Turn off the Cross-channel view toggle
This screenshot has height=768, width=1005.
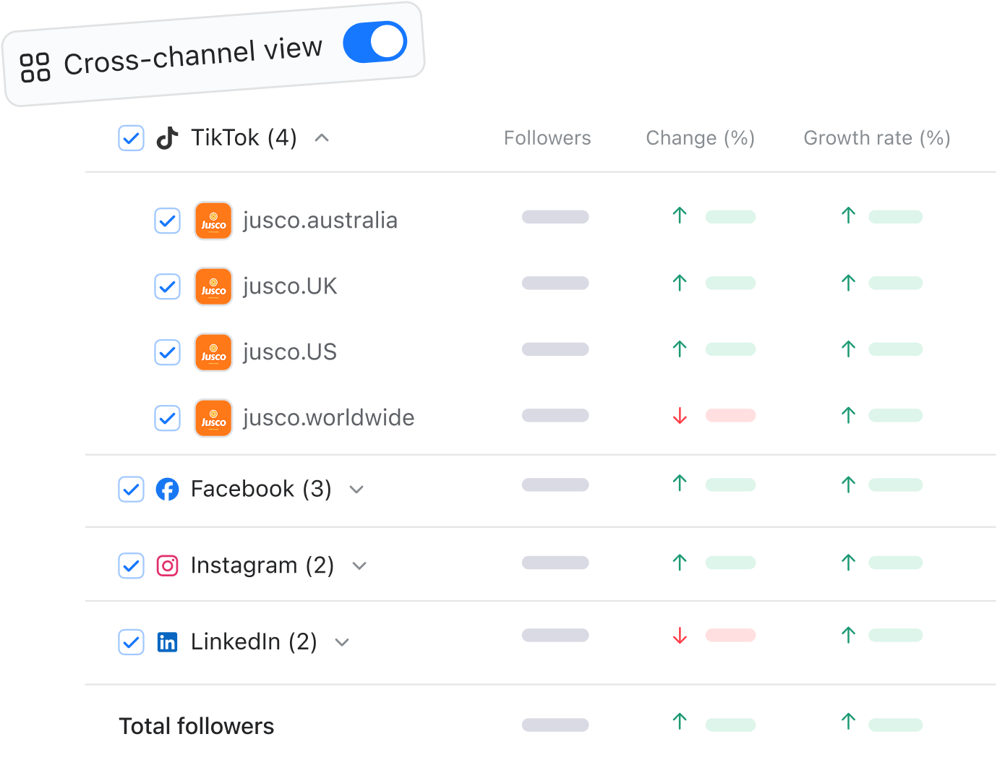(x=375, y=42)
